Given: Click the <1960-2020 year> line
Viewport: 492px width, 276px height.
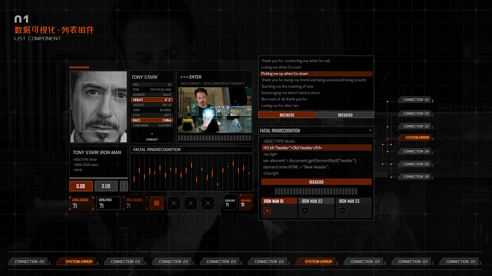Looking at the screenshot, I should (x=86, y=165).
